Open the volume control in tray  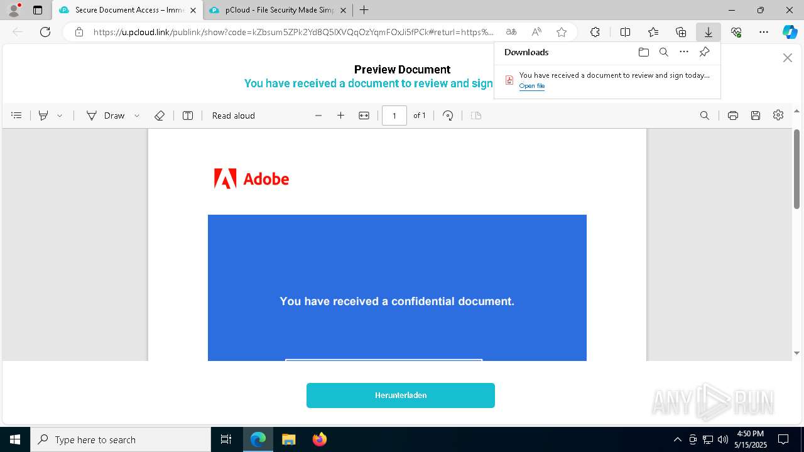tap(723, 439)
